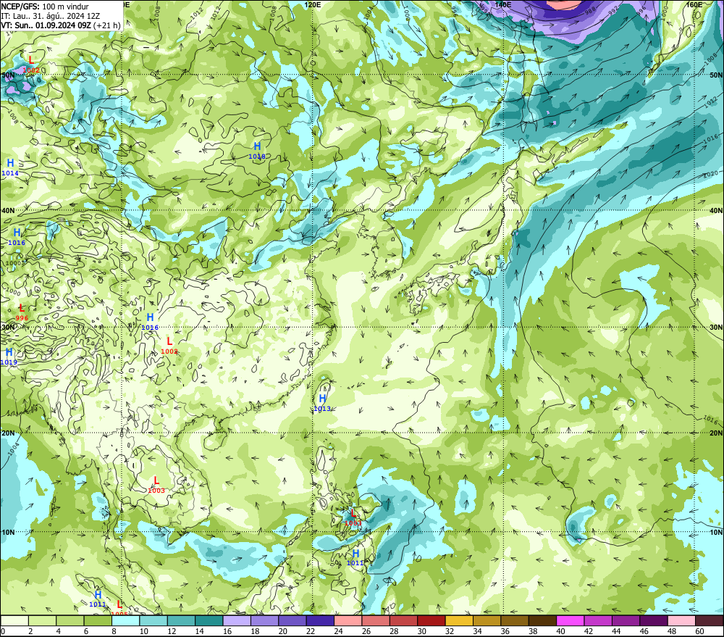Click the dark maroon swatch above 60
The image size is (724, 637).
click(710, 620)
